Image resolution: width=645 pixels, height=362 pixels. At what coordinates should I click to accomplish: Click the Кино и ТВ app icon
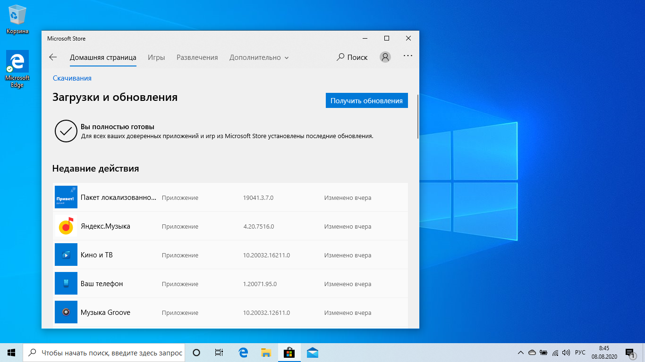(x=66, y=255)
